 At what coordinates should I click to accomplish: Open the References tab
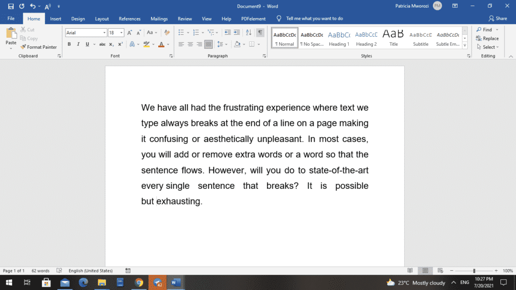(x=130, y=19)
